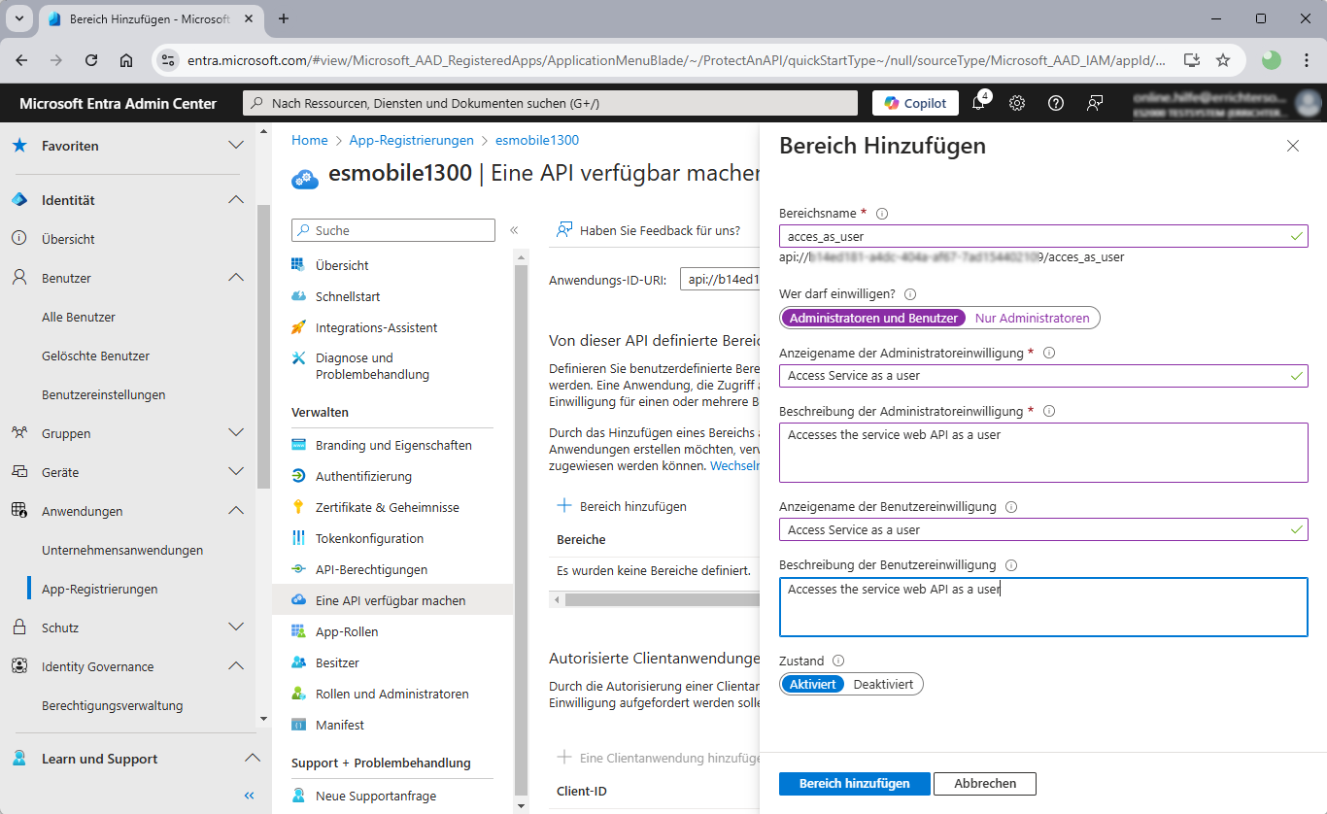Open App-Registrierungen in the sidebar
This screenshot has width=1327, height=814.
coord(100,589)
